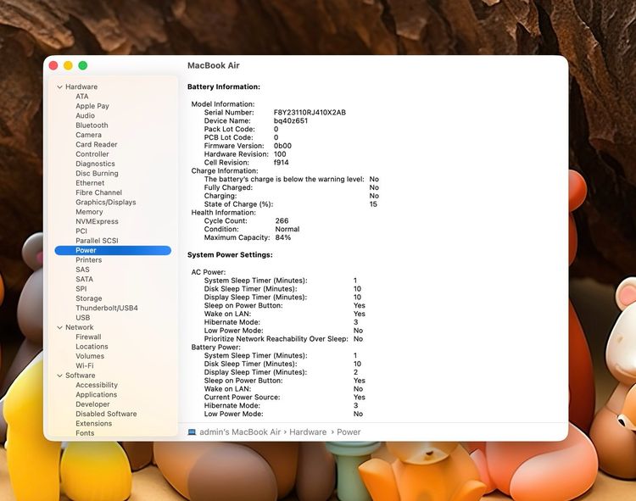Select Bluetooth in the sidebar
This screenshot has width=636, height=501.
[92, 125]
